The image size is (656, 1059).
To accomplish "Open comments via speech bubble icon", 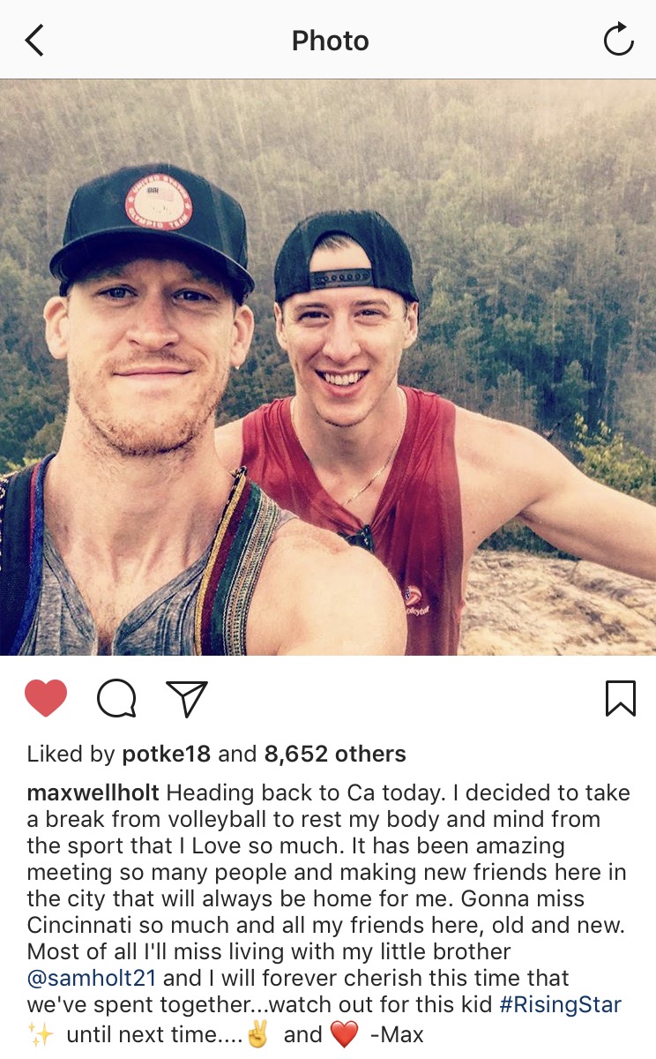I will click(116, 699).
